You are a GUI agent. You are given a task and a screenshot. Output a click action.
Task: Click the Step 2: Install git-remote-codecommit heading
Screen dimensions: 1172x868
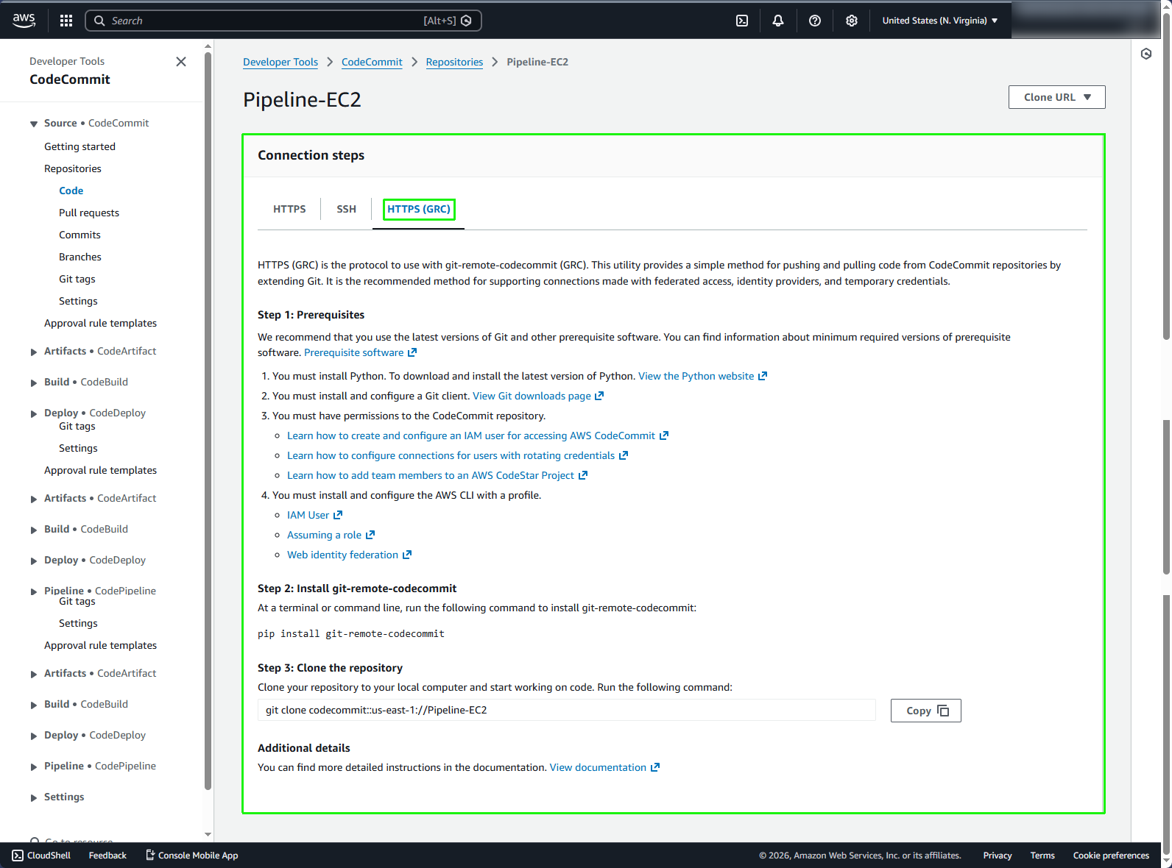coord(357,588)
